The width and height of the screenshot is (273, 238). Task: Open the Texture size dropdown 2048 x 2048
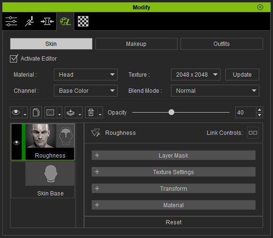pos(196,75)
